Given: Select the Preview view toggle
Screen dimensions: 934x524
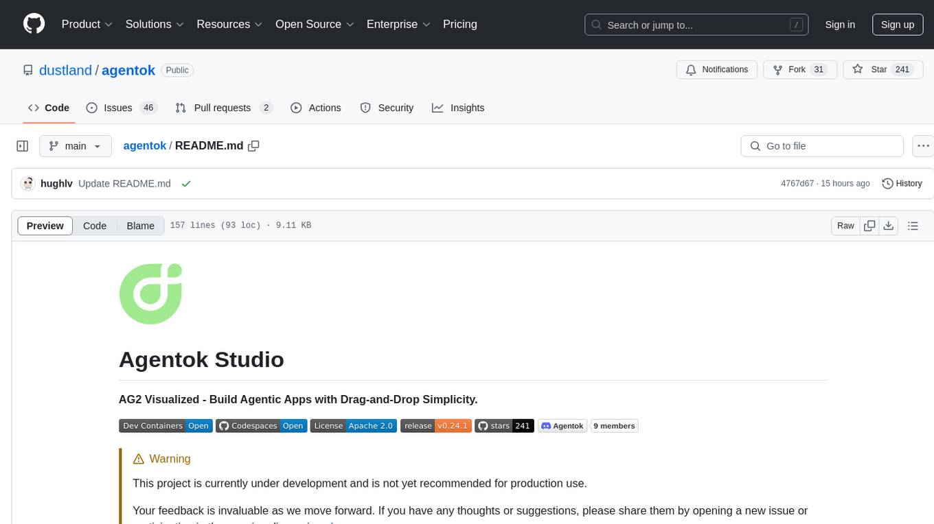Looking at the screenshot, I should tap(45, 226).
